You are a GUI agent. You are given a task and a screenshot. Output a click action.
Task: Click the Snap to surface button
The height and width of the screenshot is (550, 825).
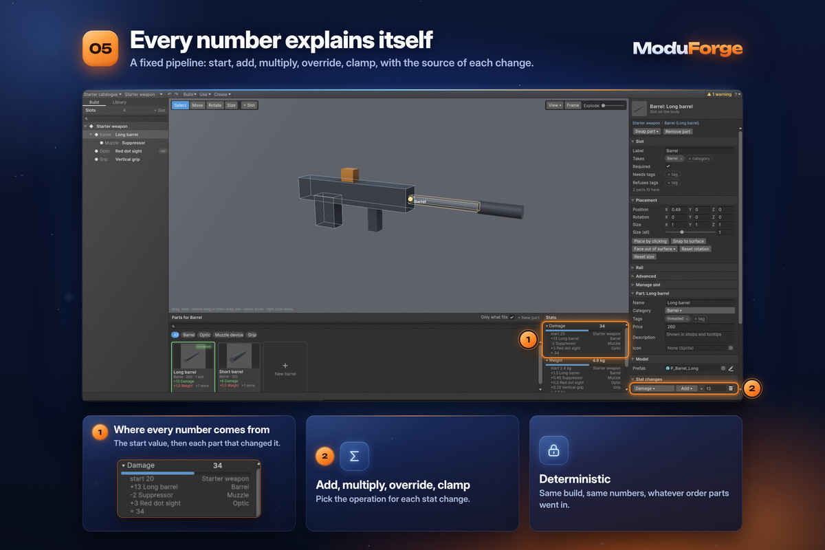tap(688, 241)
